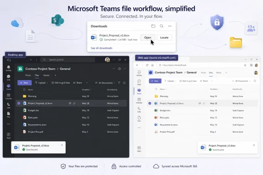Go back in the desktop app
The width and height of the screenshot is (263, 175).
point(31,60)
